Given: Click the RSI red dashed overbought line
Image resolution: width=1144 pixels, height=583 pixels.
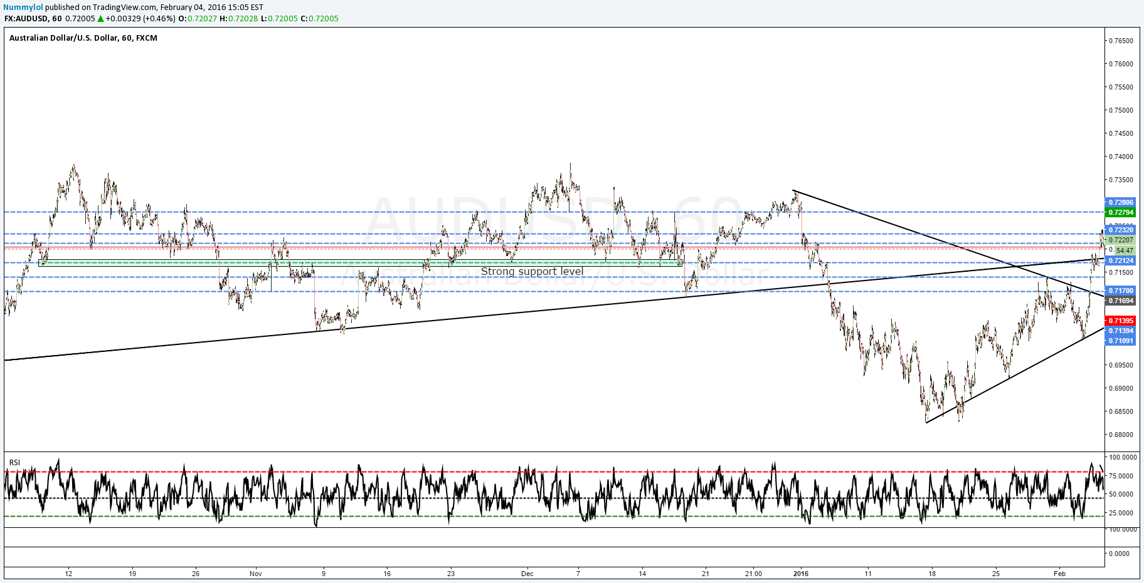Looking at the screenshot, I should tap(554, 472).
